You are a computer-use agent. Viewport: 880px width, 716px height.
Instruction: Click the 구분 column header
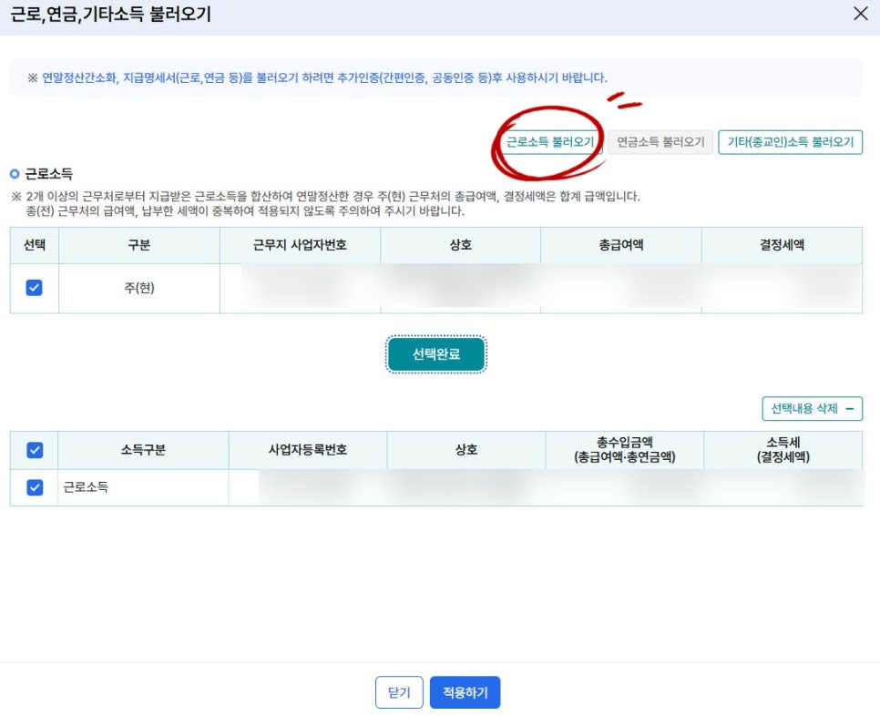(138, 245)
